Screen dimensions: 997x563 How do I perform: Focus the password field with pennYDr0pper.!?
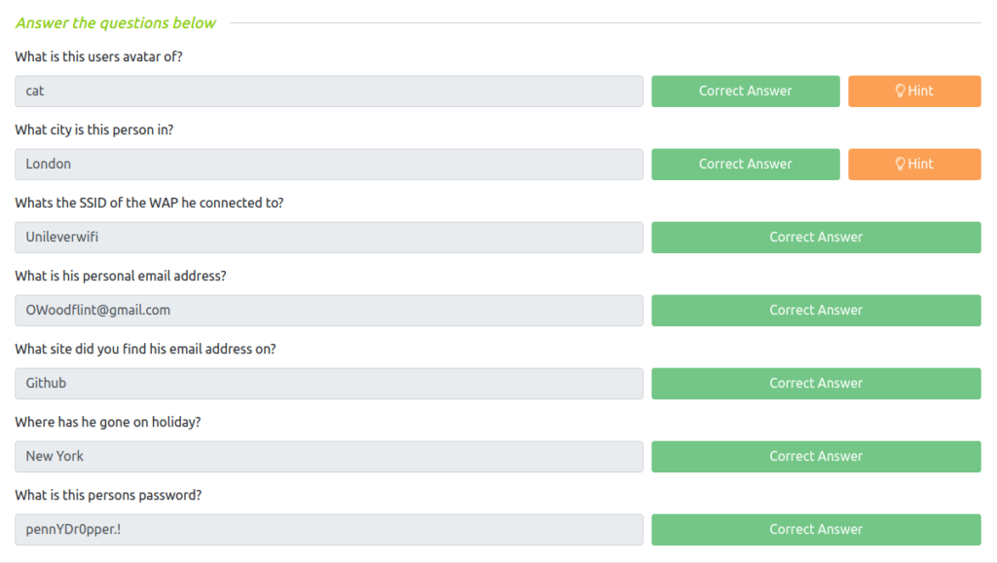(329, 530)
